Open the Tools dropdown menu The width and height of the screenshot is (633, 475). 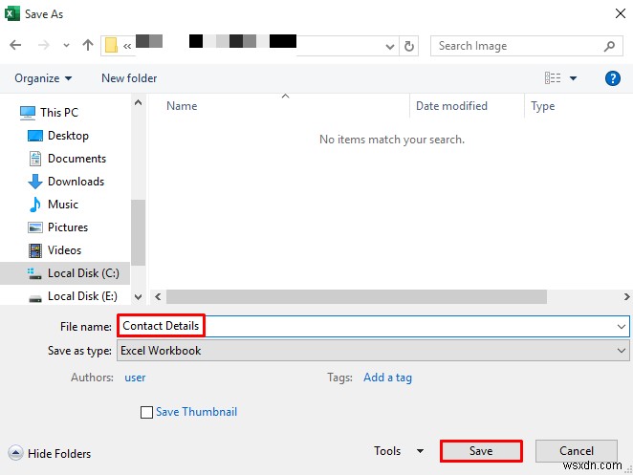[399, 451]
